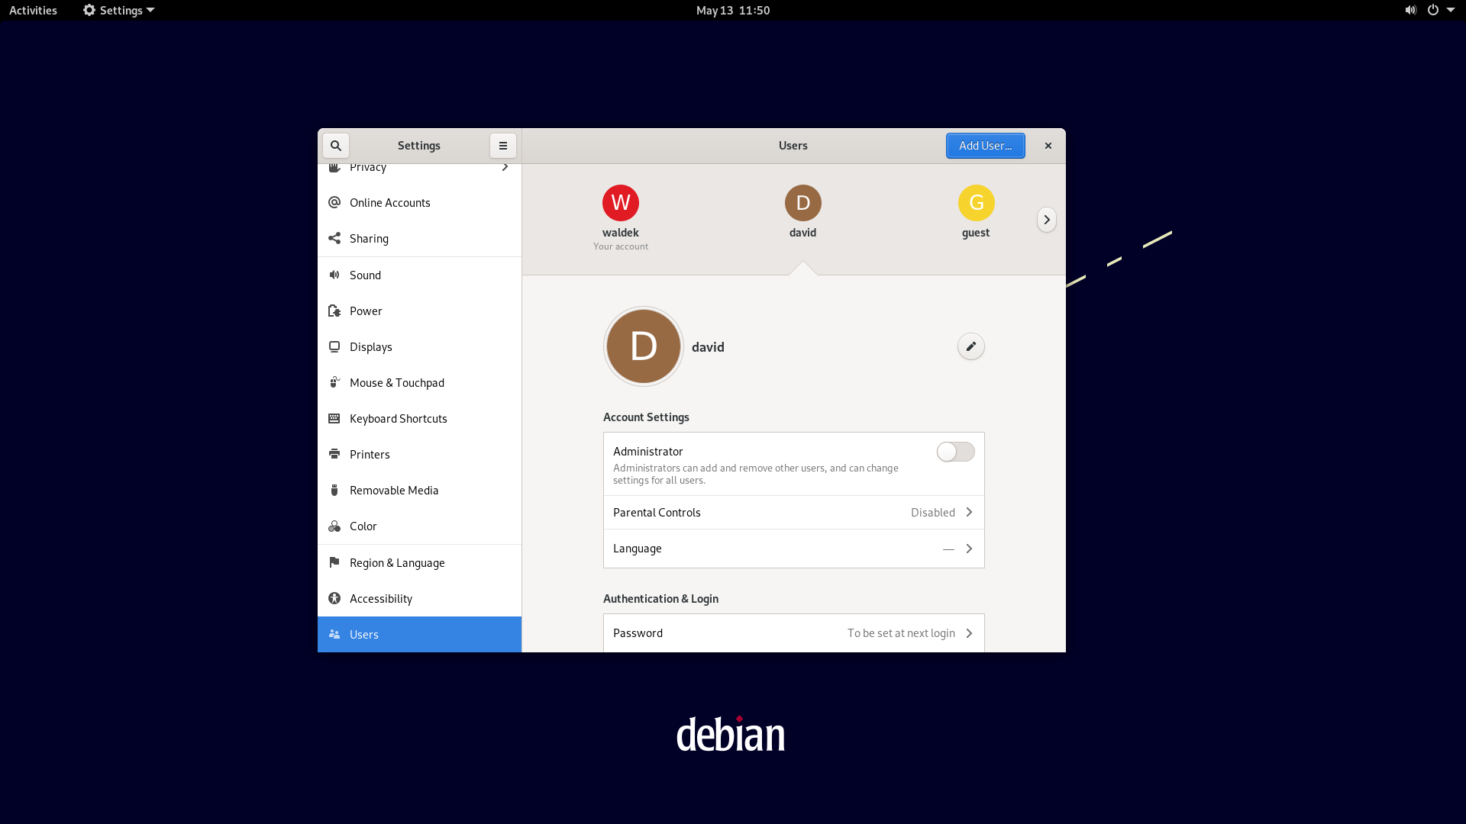Screen dimensions: 1466x824
Task: Select the guest user account
Action: pos(976,211)
